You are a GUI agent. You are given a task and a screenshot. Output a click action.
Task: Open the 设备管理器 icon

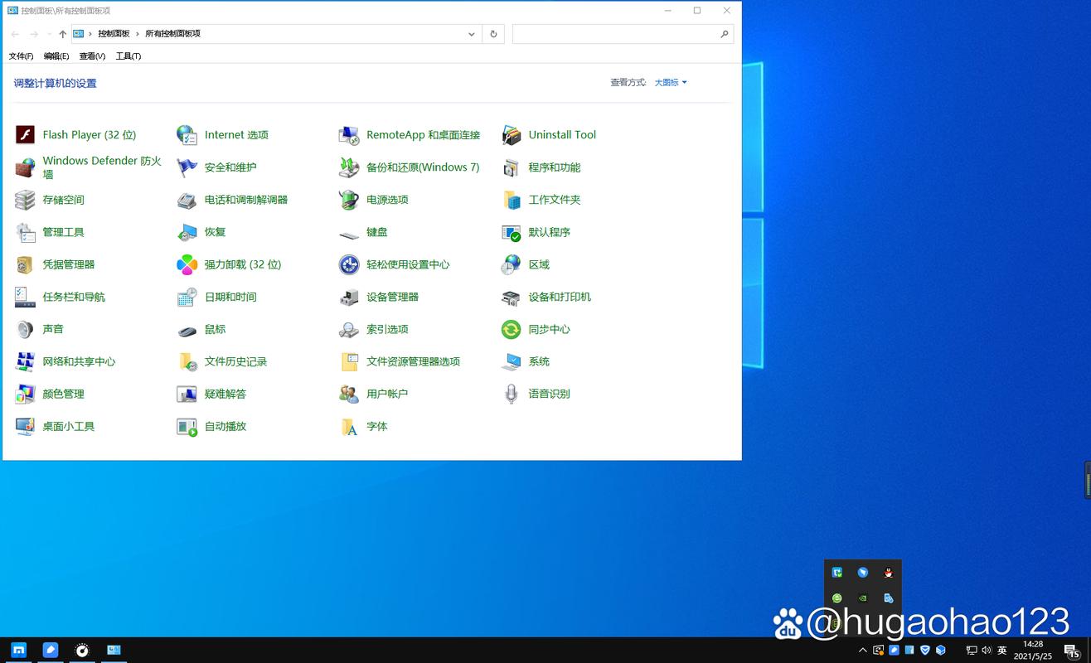pyautogui.click(x=349, y=298)
